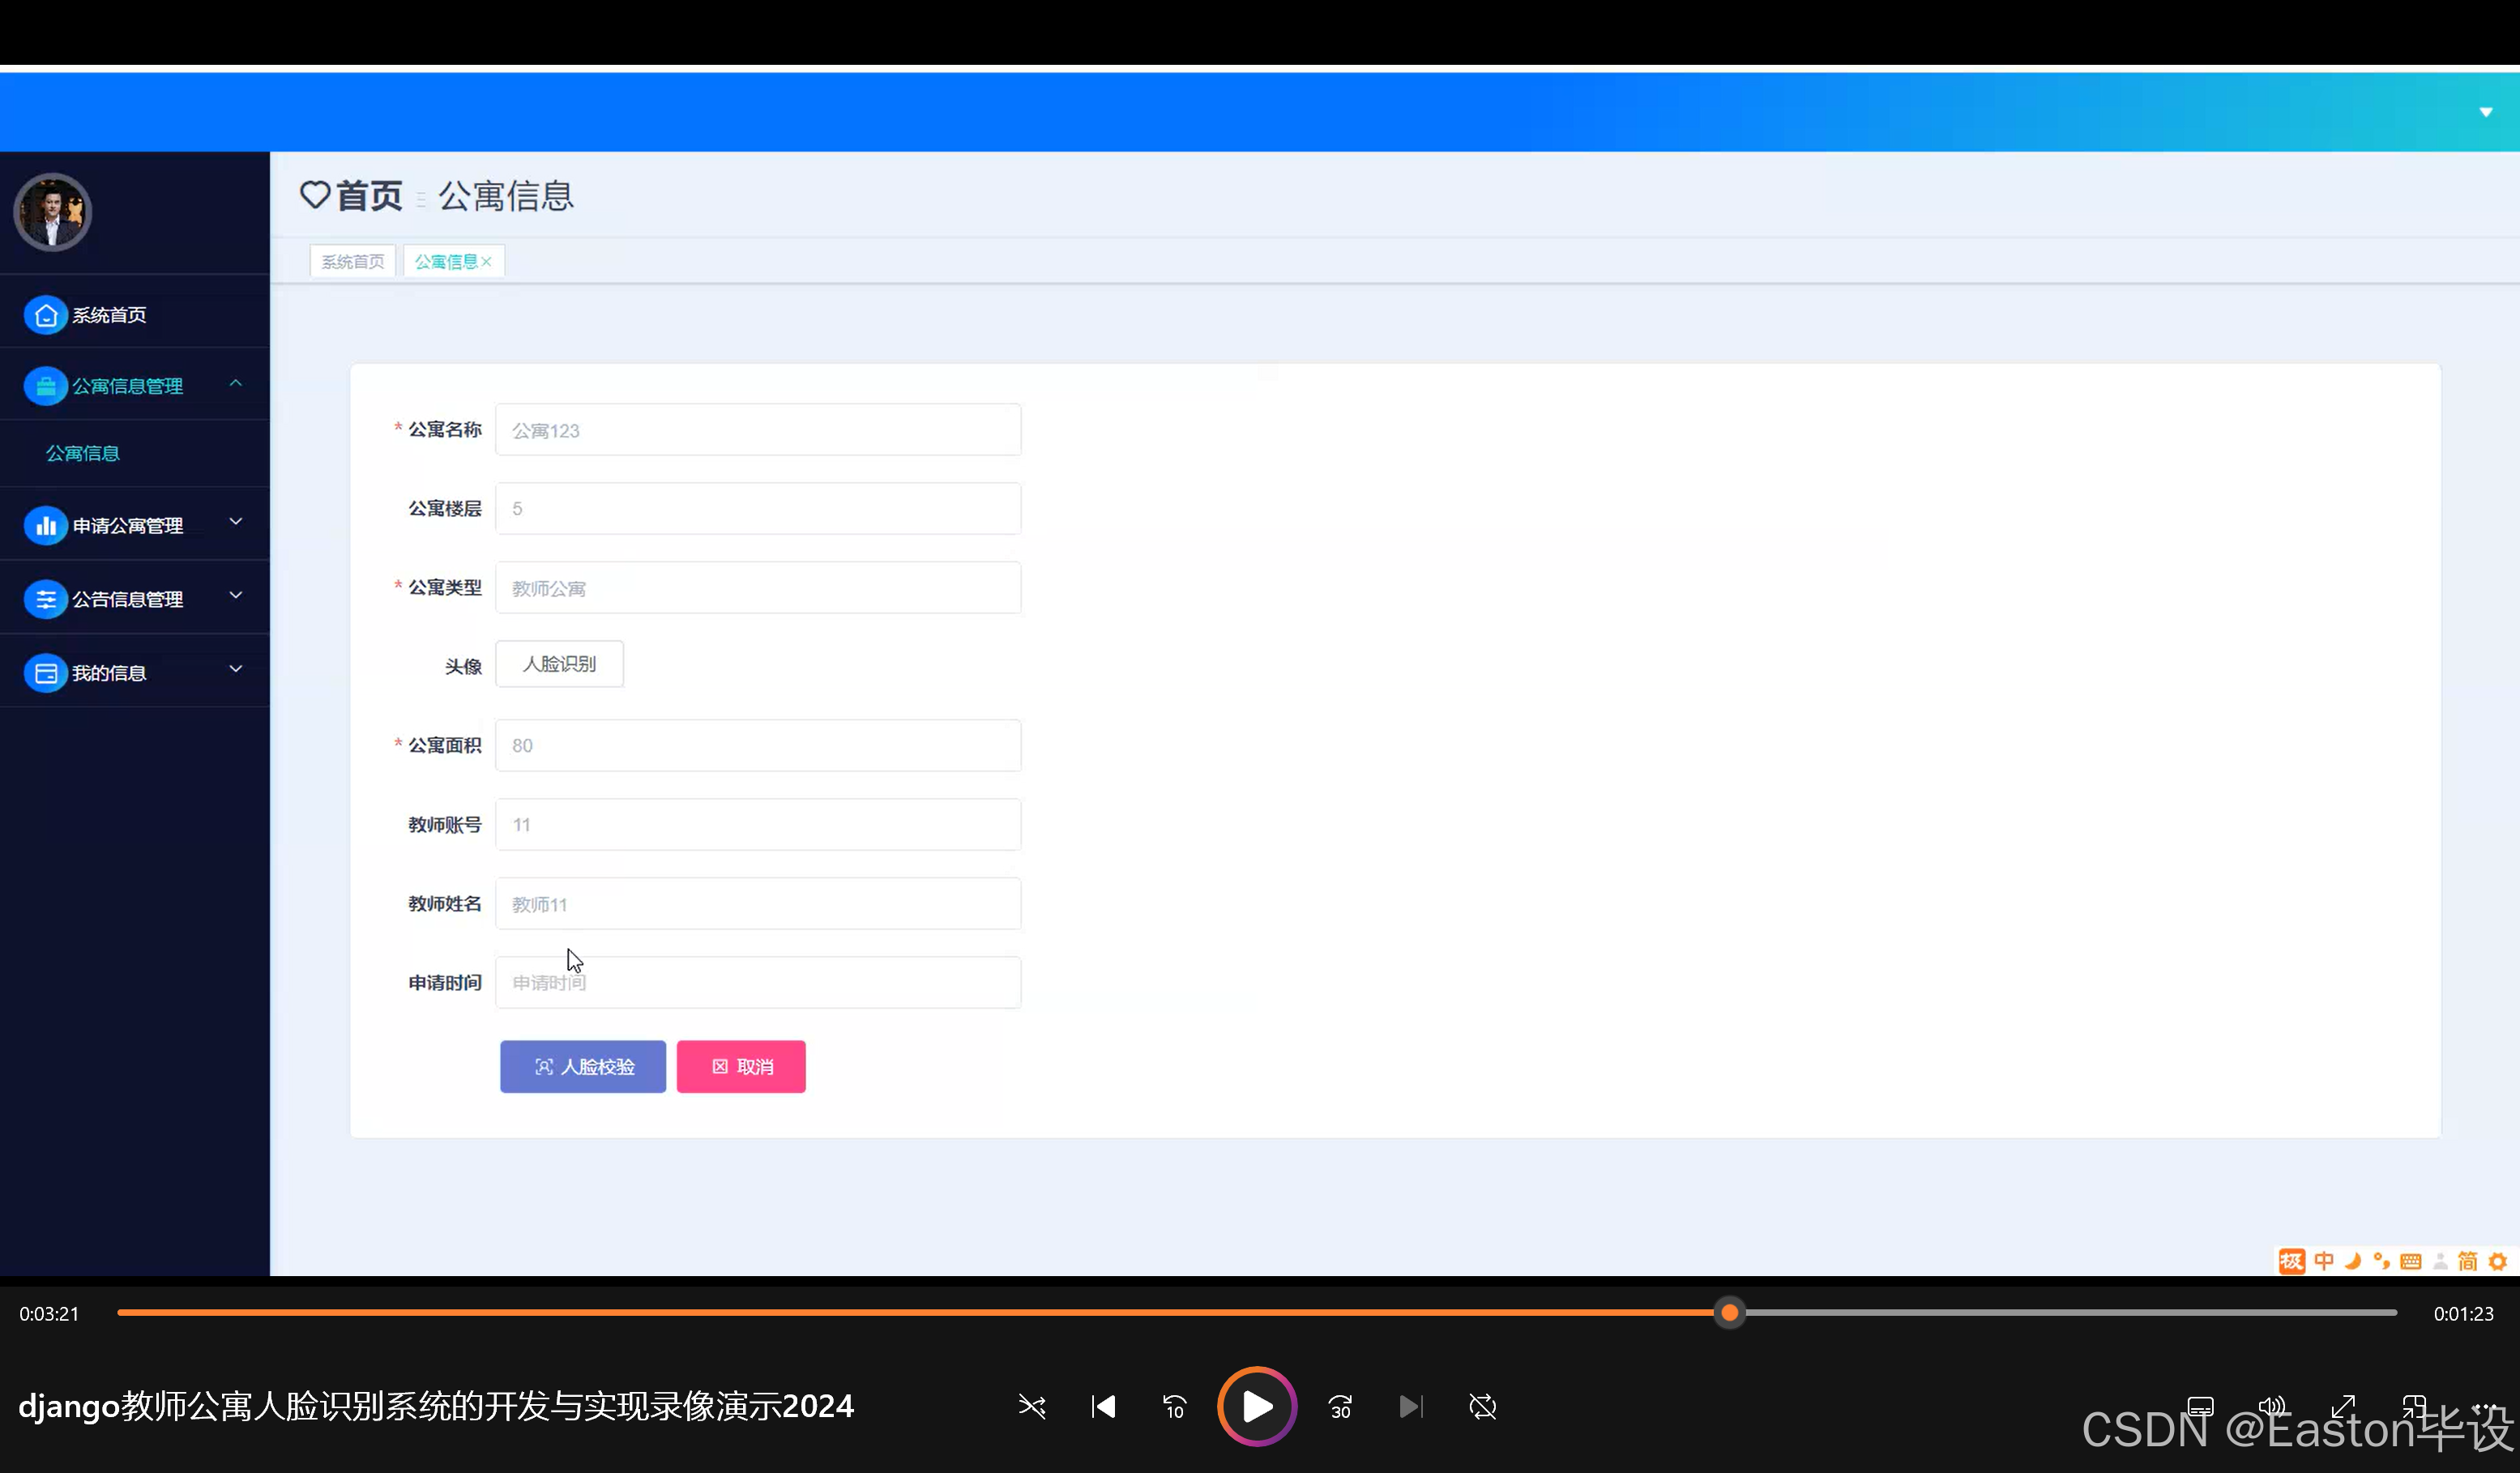Click the 教师账号 input field

click(758, 825)
